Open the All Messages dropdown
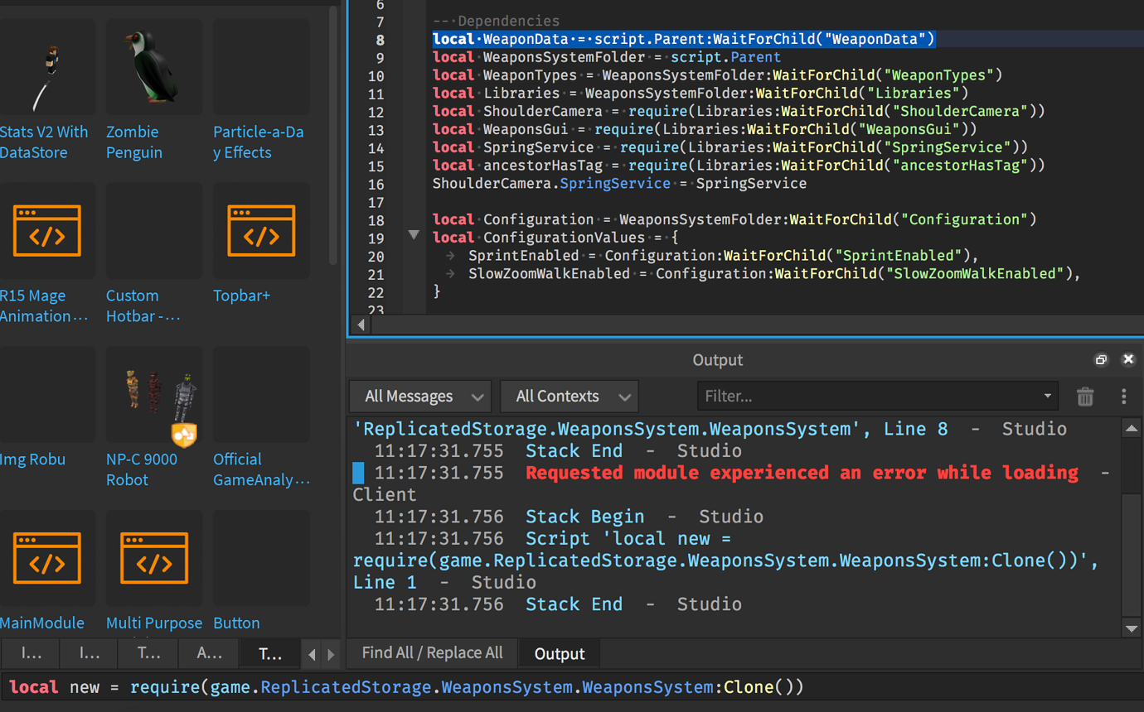 point(419,397)
